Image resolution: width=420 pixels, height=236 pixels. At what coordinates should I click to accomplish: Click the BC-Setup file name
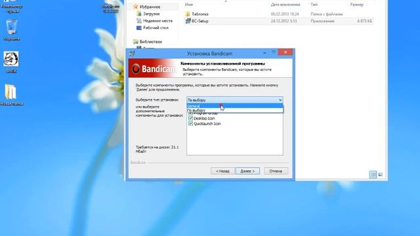click(x=199, y=21)
